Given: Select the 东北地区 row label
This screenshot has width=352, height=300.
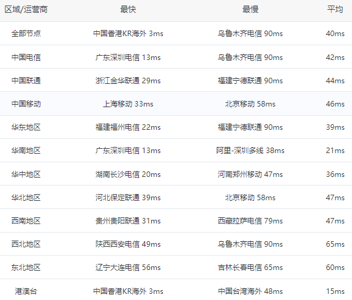Looking at the screenshot, I should [x=26, y=268].
